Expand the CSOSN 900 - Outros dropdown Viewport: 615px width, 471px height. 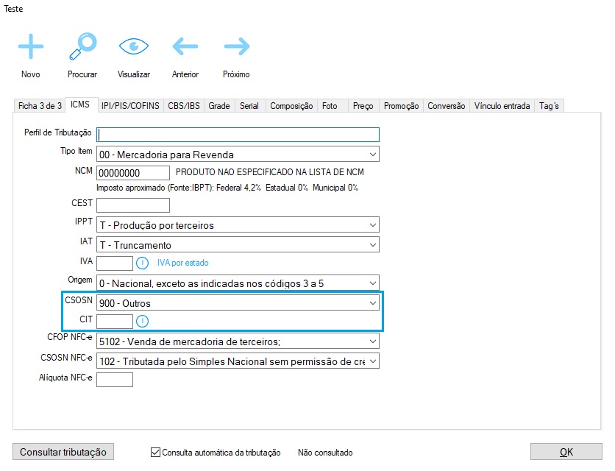click(372, 302)
